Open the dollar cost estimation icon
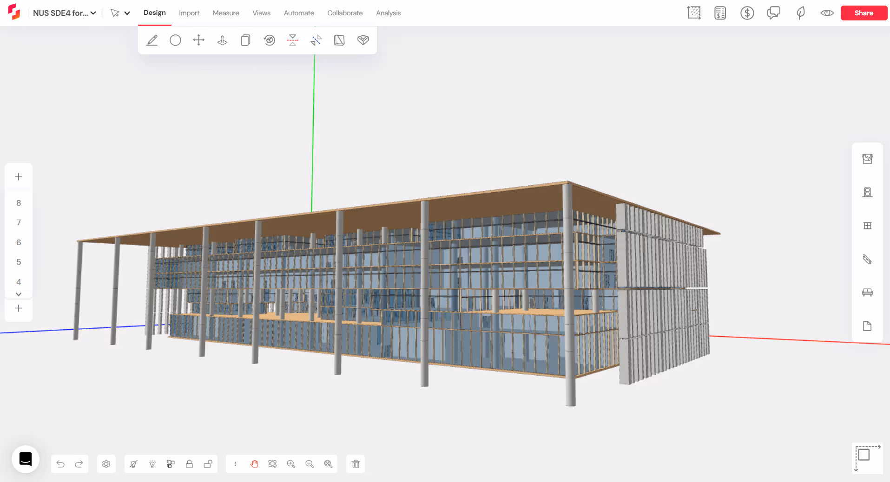Image resolution: width=890 pixels, height=482 pixels. (x=747, y=13)
